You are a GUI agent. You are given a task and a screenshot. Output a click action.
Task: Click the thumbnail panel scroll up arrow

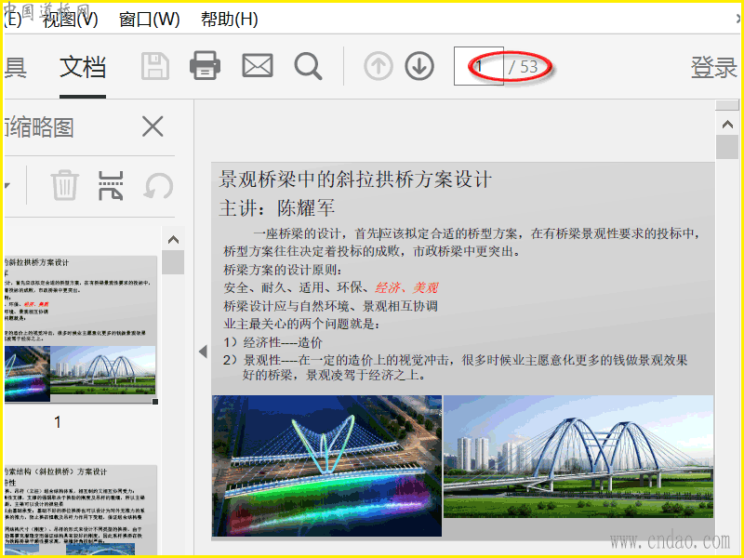[x=173, y=240]
